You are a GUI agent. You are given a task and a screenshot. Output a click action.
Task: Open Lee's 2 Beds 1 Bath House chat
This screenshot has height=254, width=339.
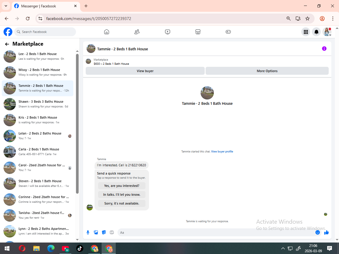(x=38, y=57)
